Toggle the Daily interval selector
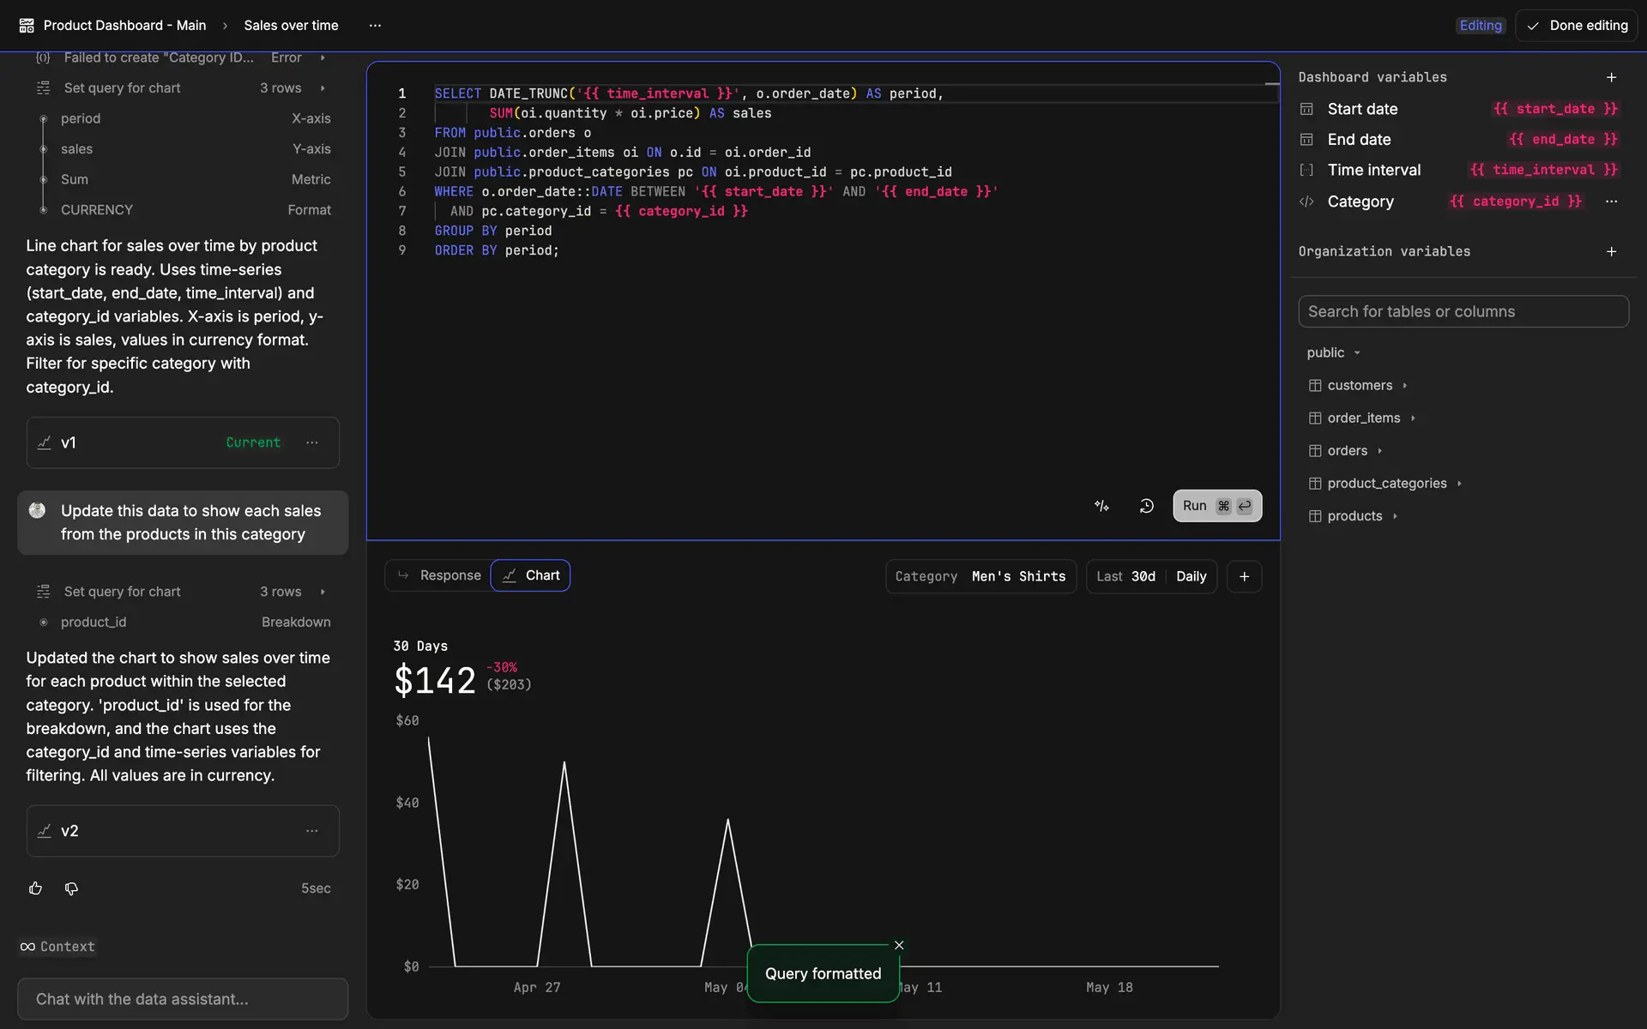Viewport: 1647px width, 1029px height. coord(1191,576)
